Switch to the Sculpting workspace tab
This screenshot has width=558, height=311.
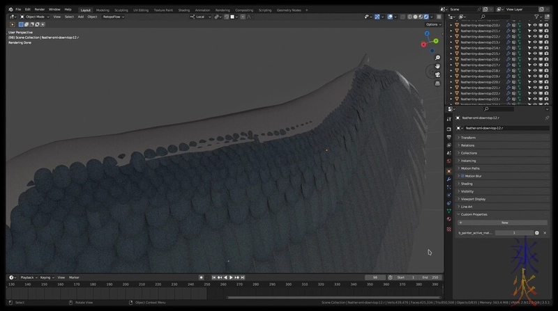[x=121, y=10]
